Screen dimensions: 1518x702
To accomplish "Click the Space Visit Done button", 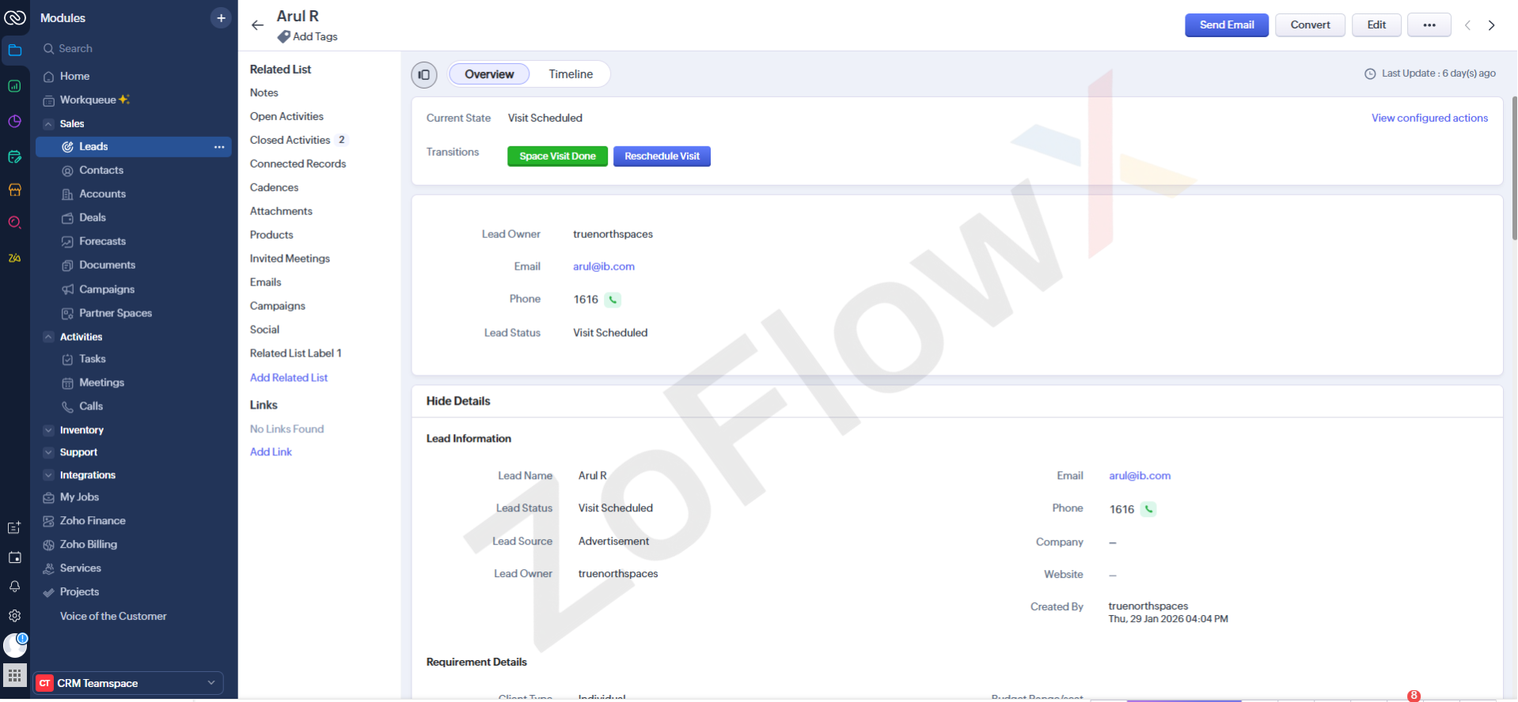I will [557, 157].
